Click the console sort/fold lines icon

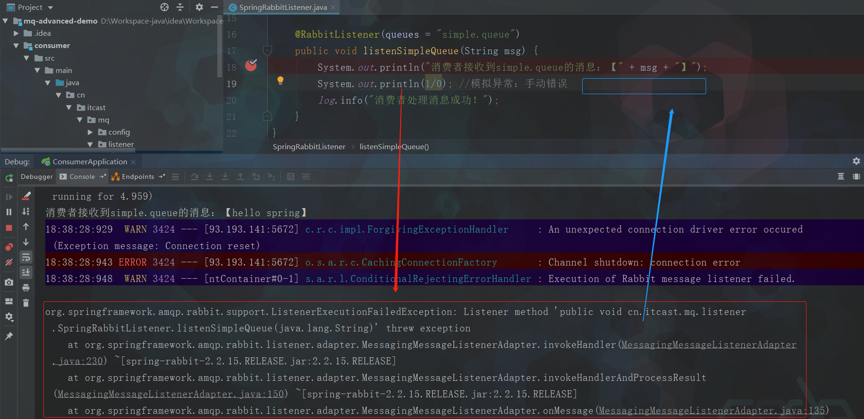tap(26, 211)
